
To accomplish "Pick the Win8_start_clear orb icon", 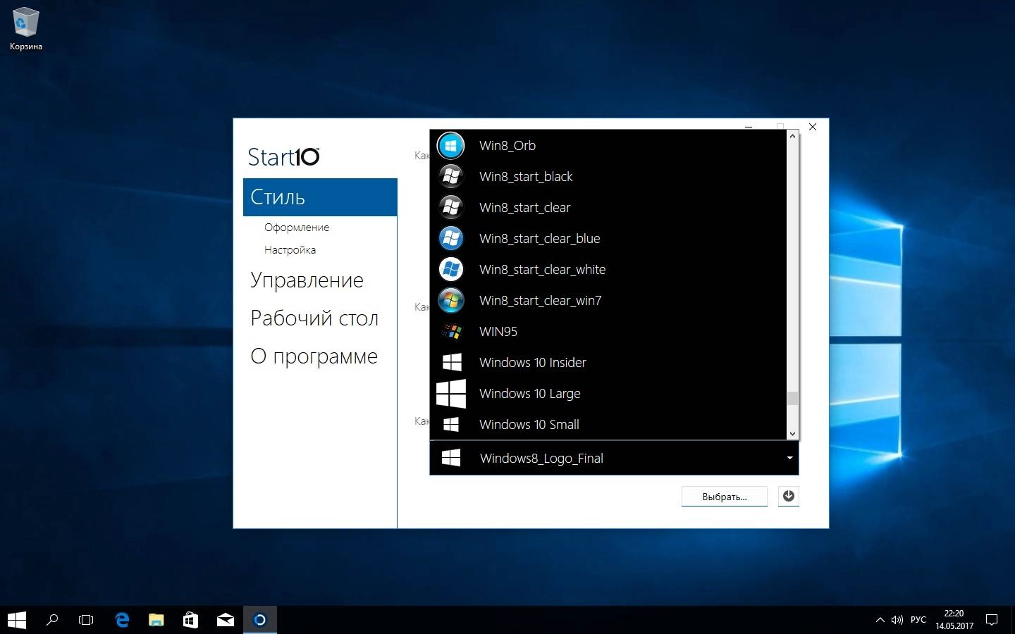I will (x=451, y=207).
